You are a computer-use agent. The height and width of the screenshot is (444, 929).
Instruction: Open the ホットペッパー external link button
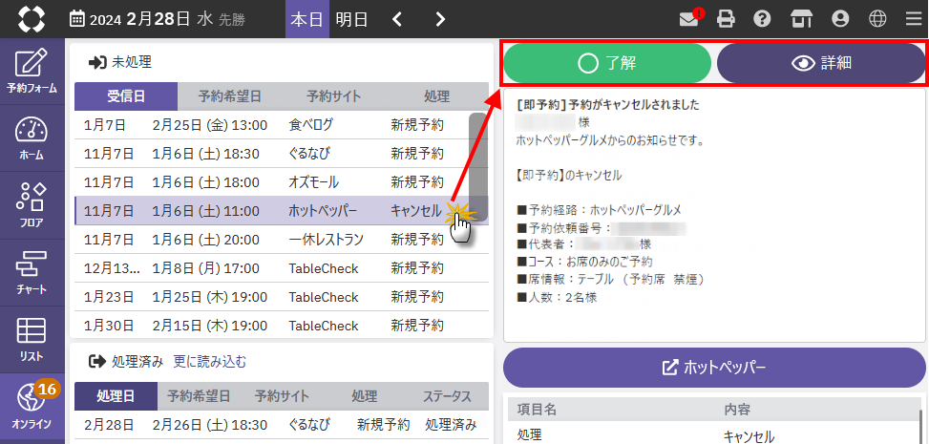pyautogui.click(x=714, y=368)
